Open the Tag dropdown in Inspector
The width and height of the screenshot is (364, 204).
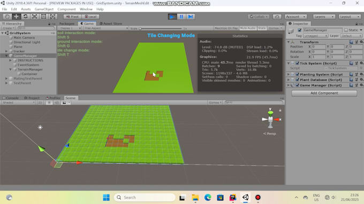pos(315,36)
